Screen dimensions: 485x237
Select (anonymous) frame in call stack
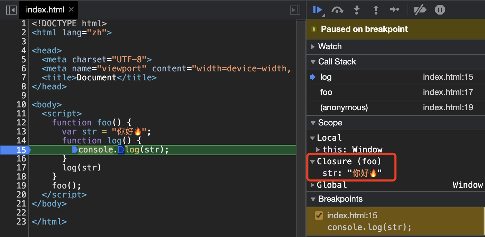click(395, 107)
